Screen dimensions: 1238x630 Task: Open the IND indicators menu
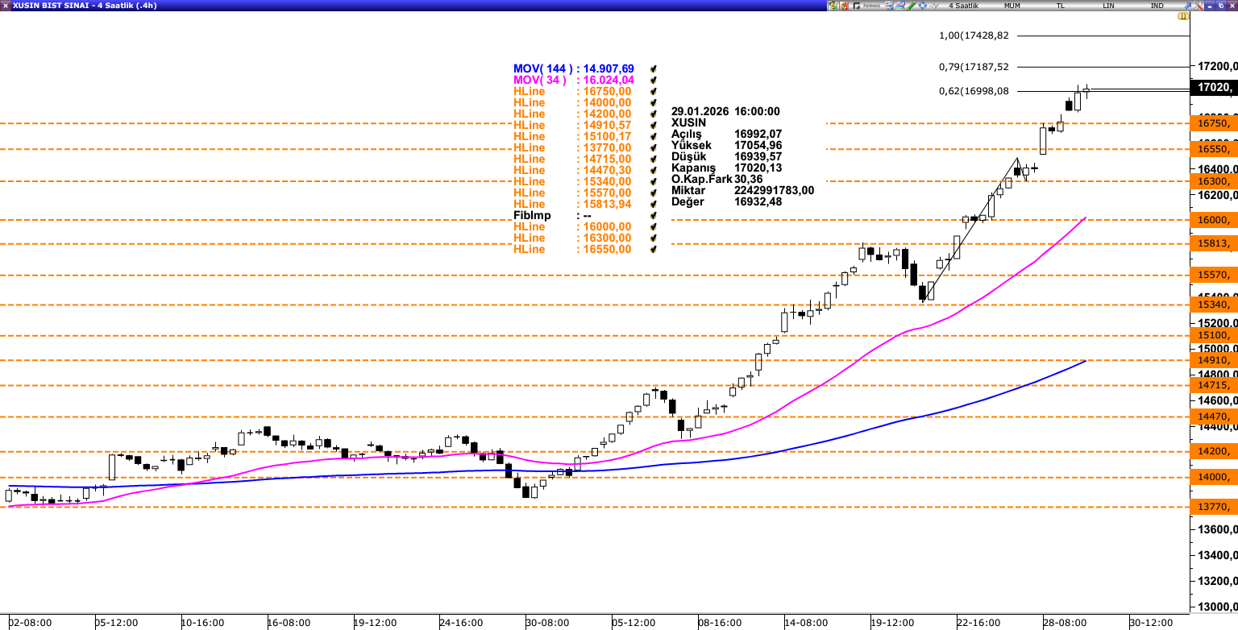point(1157,6)
